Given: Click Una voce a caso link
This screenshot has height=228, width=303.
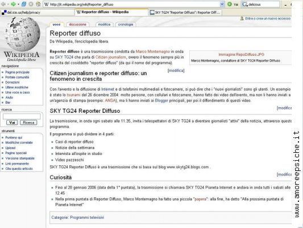Looking at the screenshot, I should (18, 92).
